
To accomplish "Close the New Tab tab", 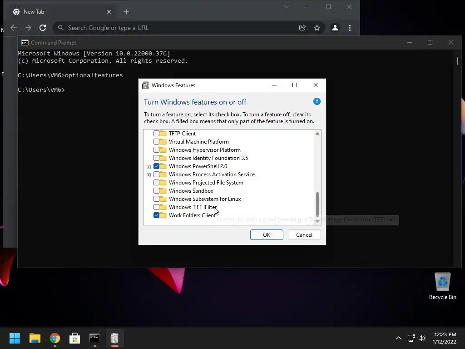I will click(109, 11).
